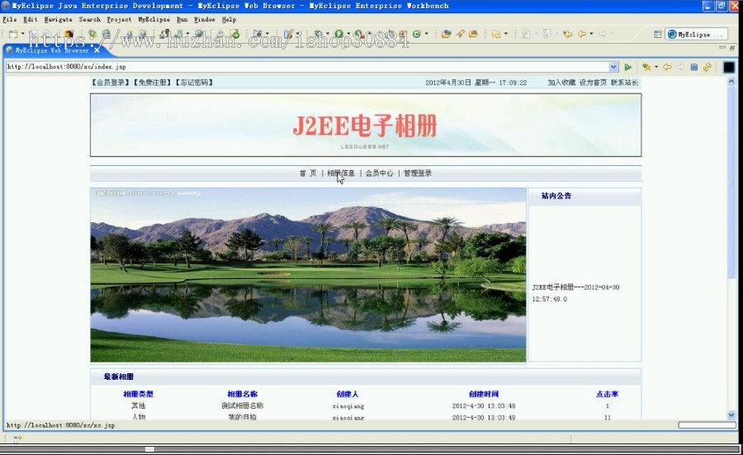Click the flashlight Search toolbar icon
This screenshot has width=743, height=455.
click(x=460, y=34)
